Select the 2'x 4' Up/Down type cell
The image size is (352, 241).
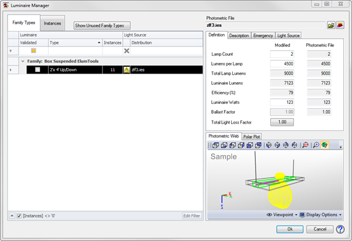(x=75, y=70)
